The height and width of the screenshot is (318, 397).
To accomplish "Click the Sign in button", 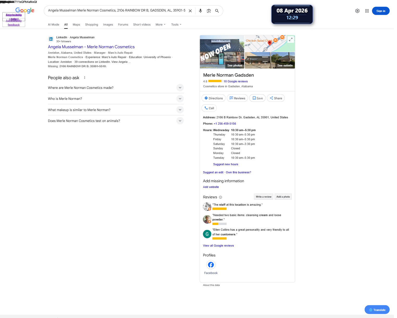I will click(x=381, y=11).
